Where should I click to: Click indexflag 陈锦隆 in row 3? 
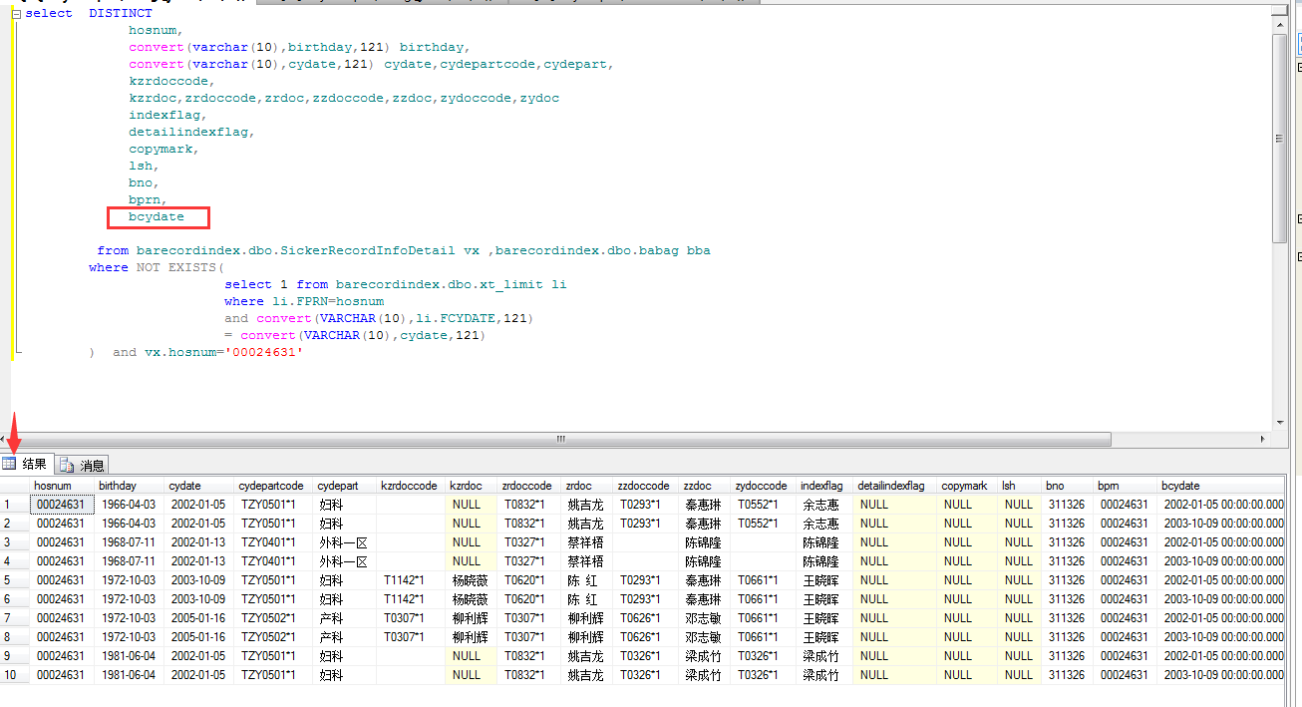click(x=824, y=542)
